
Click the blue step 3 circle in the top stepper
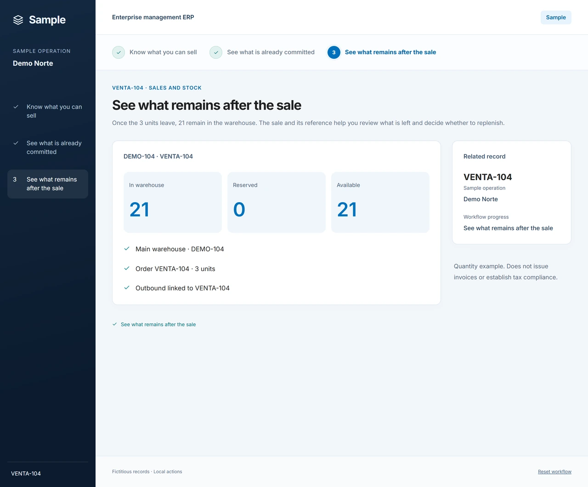(x=334, y=52)
